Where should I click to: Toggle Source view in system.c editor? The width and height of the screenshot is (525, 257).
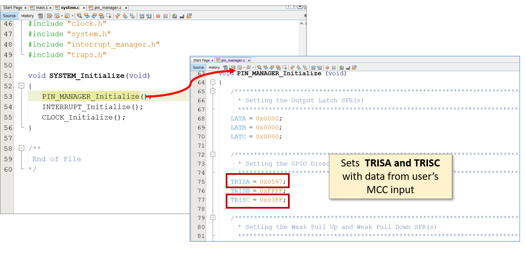coord(9,16)
